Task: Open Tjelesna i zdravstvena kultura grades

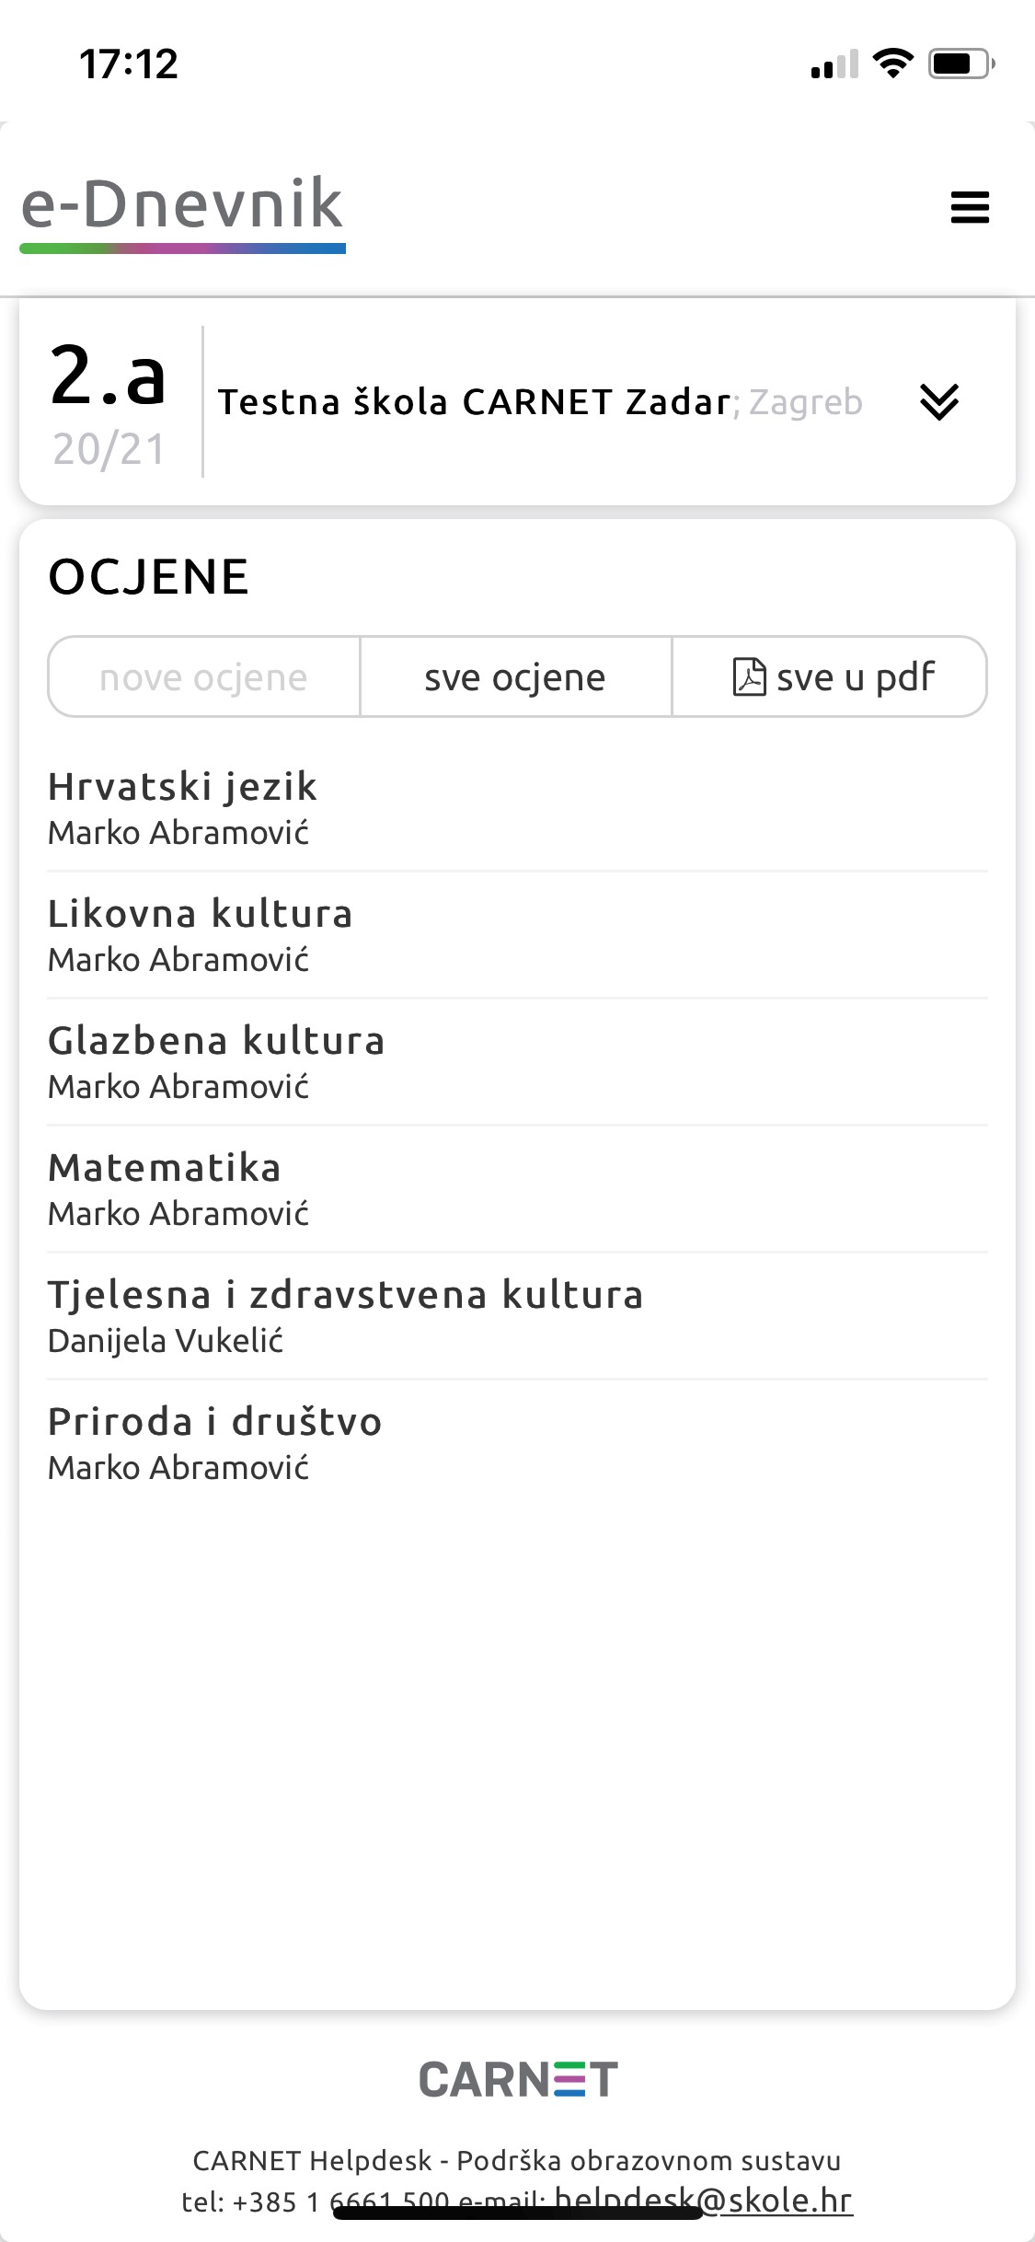Action: coord(345,1315)
